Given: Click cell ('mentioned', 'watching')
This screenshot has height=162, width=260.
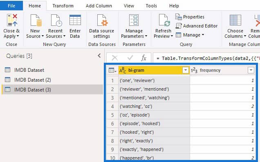Looking at the screenshot, I should (x=154, y=98).
